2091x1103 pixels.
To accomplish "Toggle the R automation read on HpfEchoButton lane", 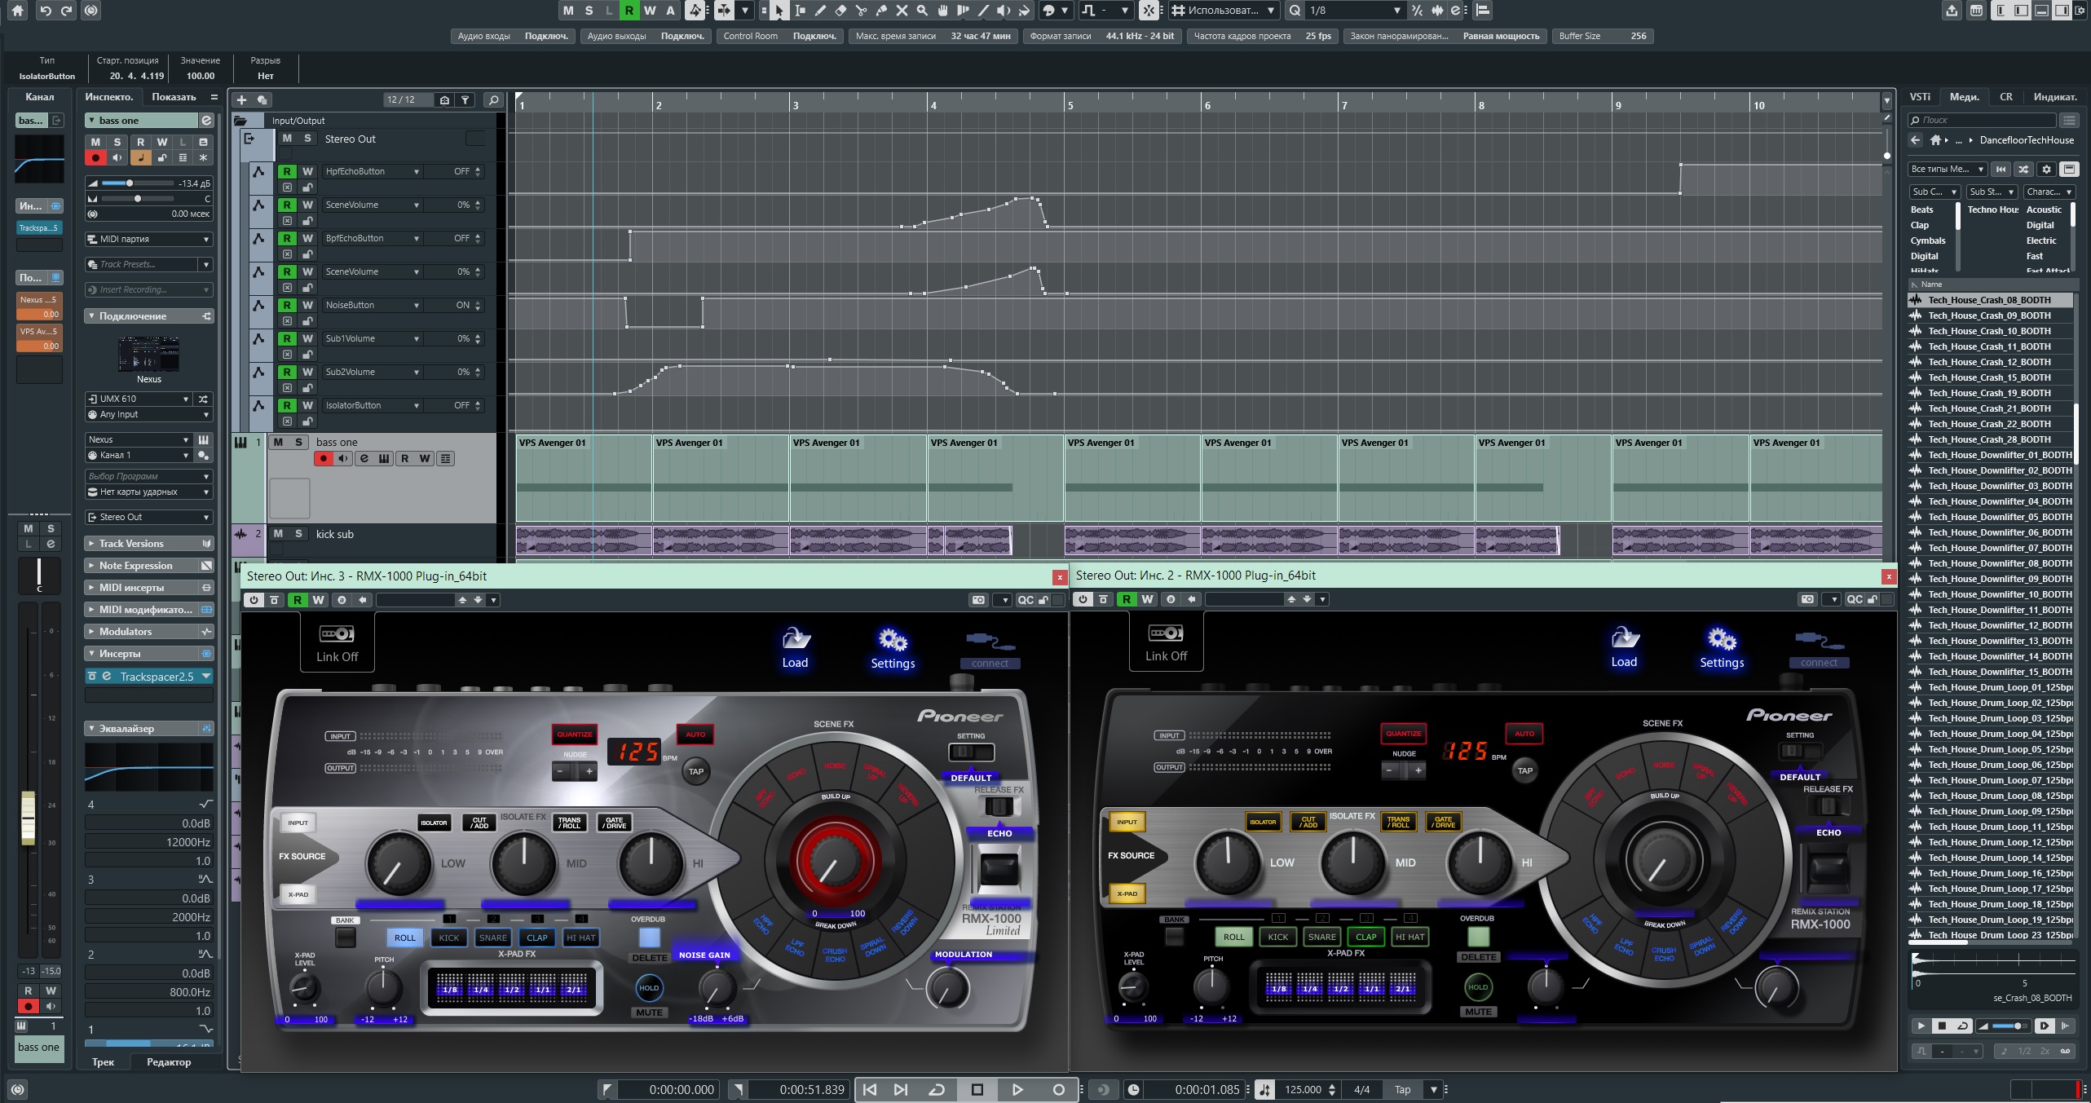I will point(287,171).
